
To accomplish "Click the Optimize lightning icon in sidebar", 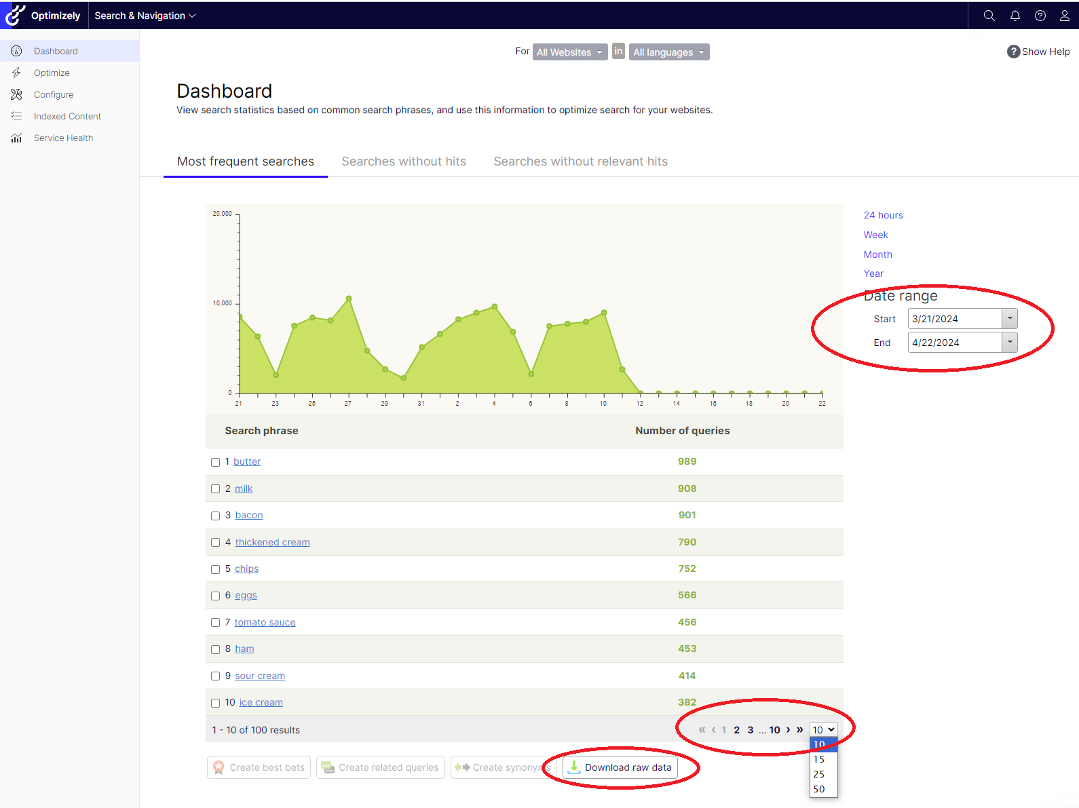I will coord(16,73).
